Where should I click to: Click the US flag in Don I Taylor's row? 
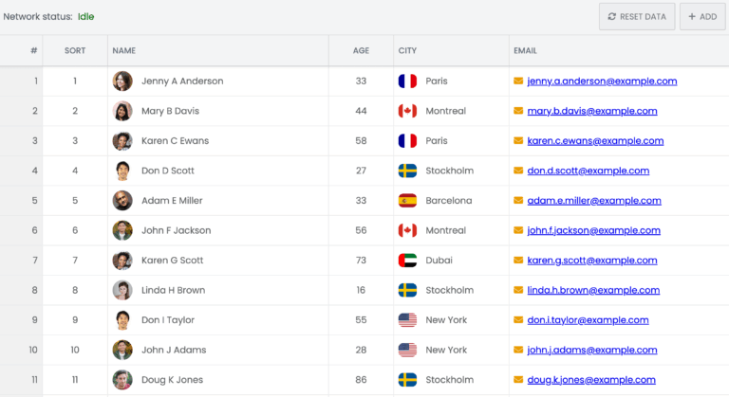pos(407,320)
